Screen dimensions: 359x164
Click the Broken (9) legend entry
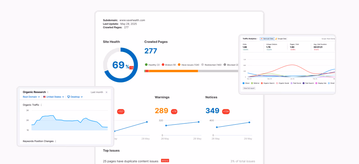(169, 65)
